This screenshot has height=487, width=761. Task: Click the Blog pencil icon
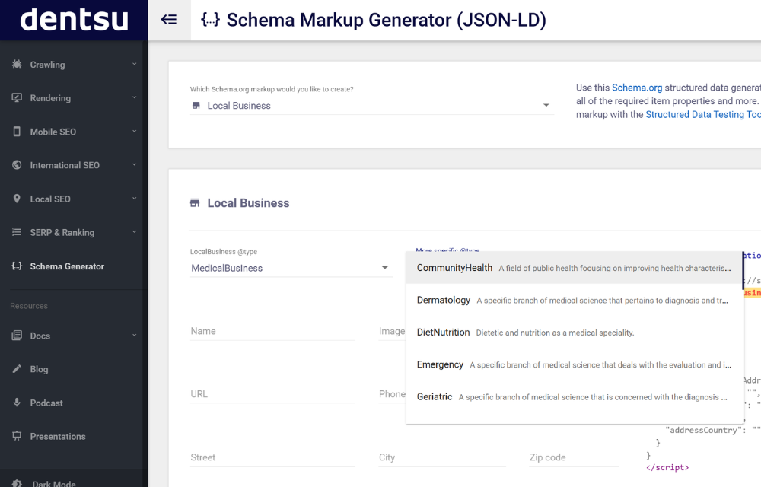click(16, 369)
